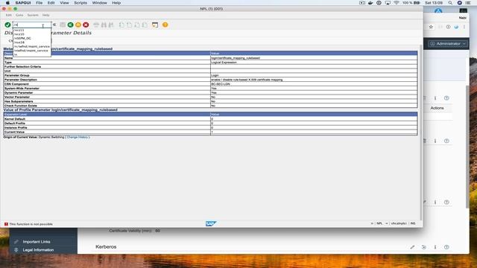477x268 pixels.
Task: Click the green Back icon
Action: [70, 25]
